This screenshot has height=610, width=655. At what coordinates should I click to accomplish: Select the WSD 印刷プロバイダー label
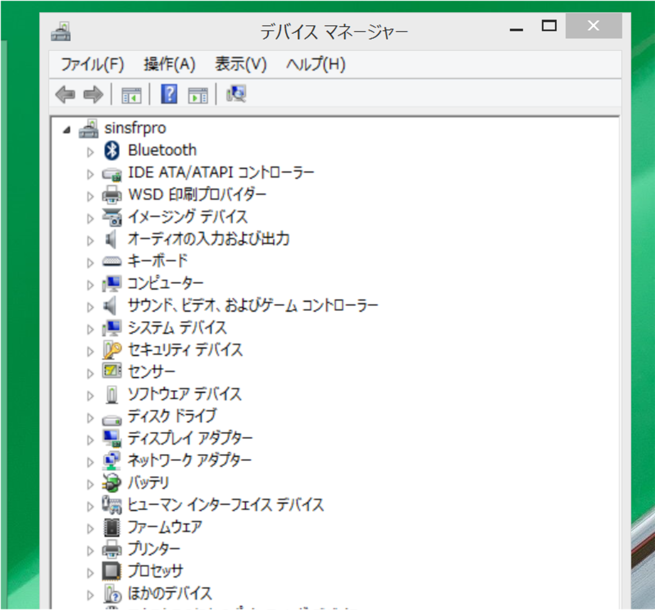[x=197, y=194]
